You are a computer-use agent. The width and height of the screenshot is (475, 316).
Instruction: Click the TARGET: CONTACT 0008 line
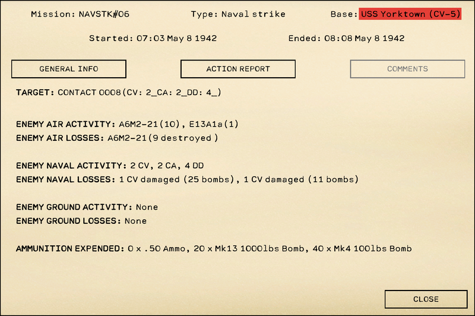[118, 92]
